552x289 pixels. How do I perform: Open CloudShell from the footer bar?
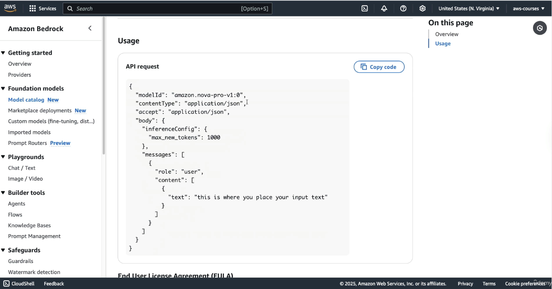[x=19, y=283]
